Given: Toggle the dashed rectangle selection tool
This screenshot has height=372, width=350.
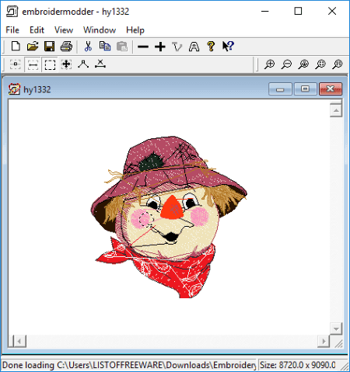Looking at the screenshot, I should 50,64.
